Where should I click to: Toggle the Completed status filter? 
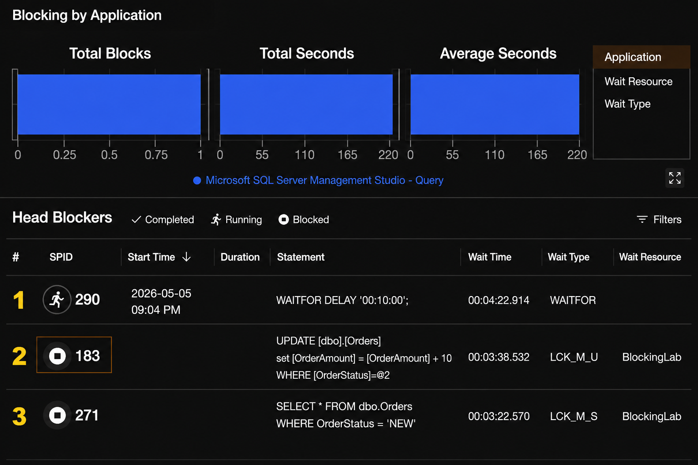tap(163, 220)
